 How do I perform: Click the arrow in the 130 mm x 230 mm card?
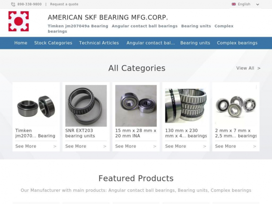click(x=205, y=146)
